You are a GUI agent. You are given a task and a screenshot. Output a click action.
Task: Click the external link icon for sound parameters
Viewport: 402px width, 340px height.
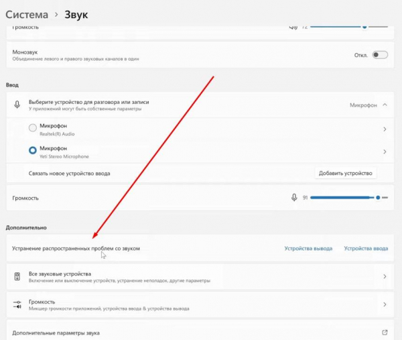(385, 333)
